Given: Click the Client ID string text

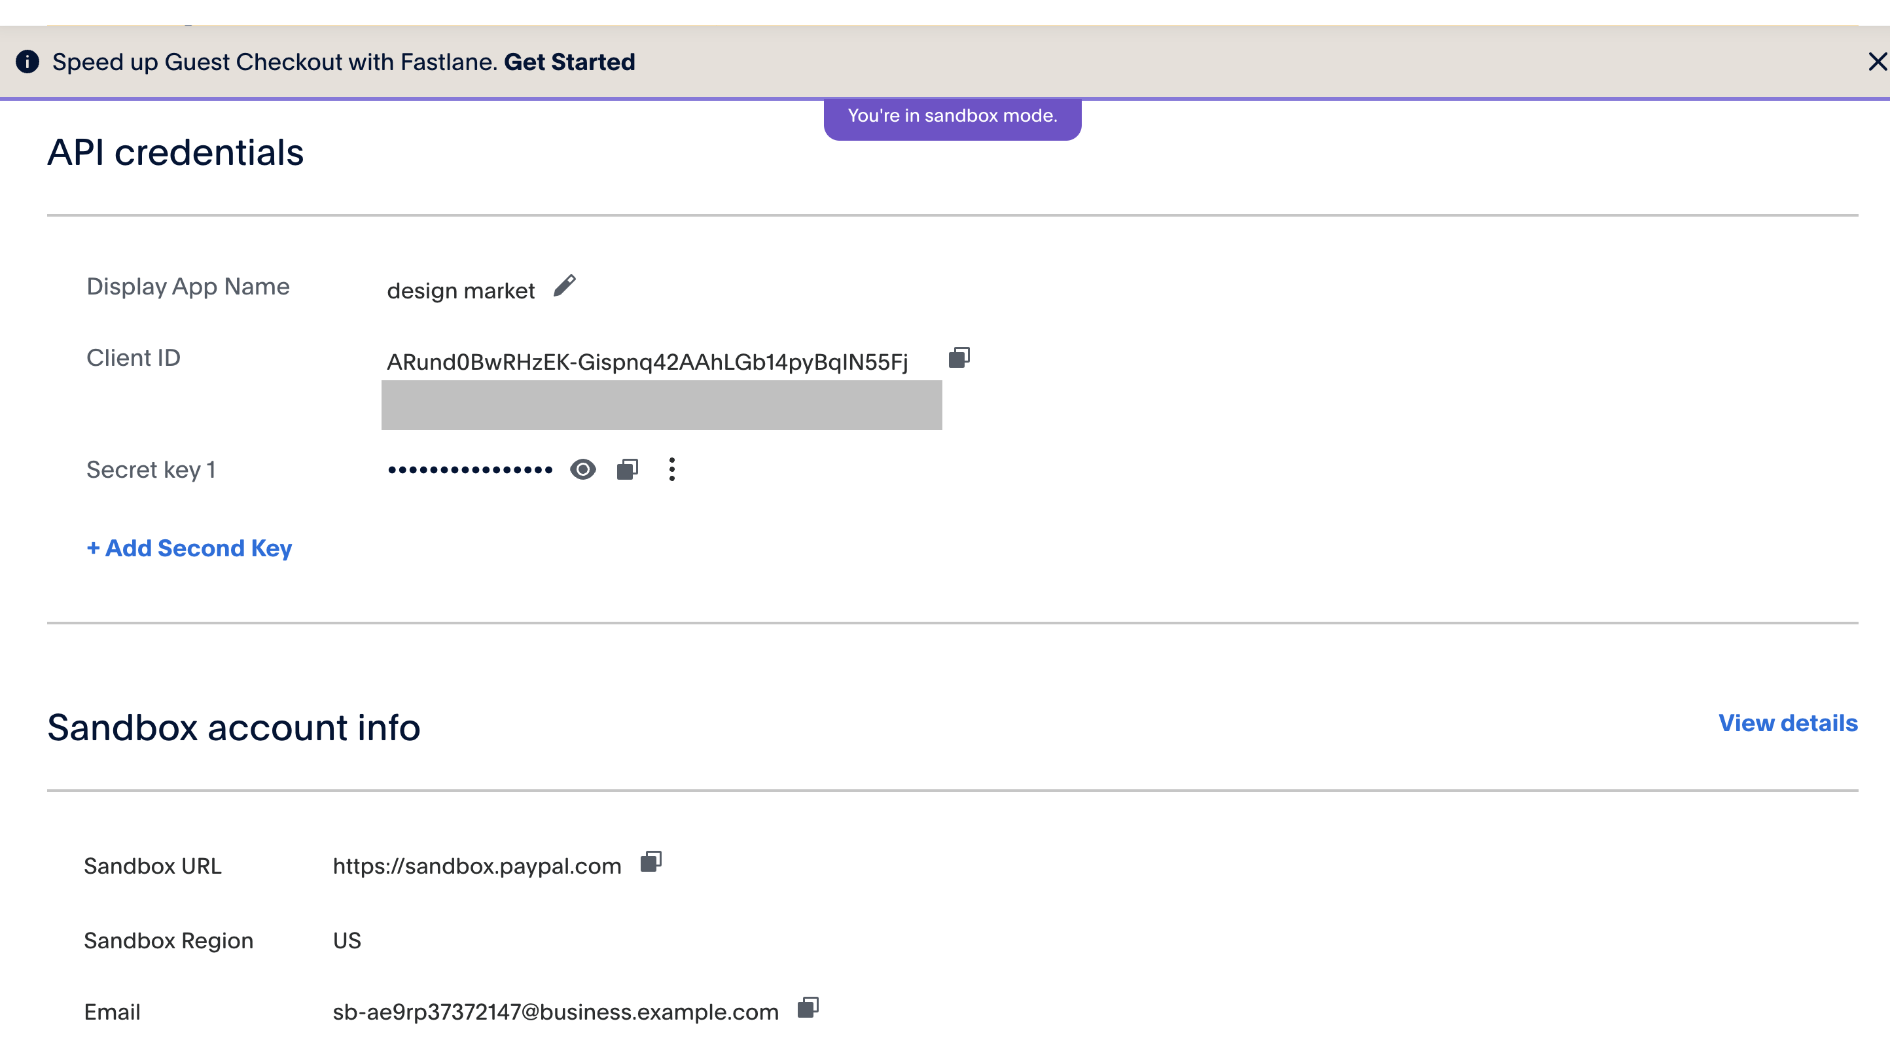Looking at the screenshot, I should click(x=647, y=363).
